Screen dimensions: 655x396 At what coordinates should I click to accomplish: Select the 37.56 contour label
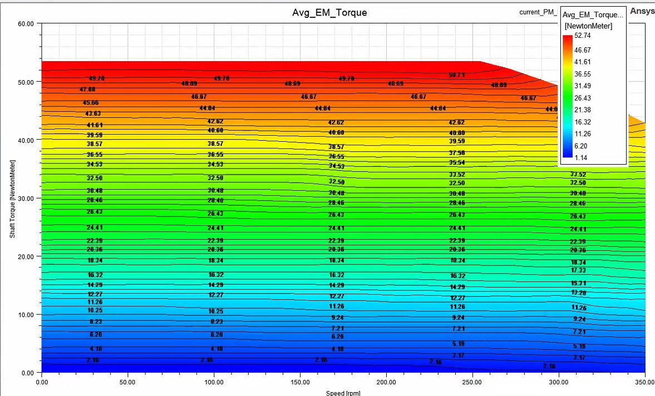tap(456, 153)
